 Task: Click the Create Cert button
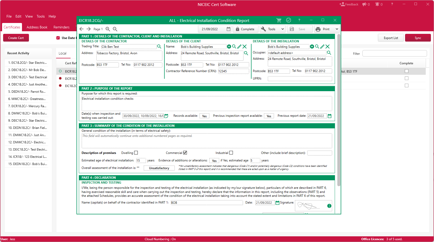pos(16,38)
